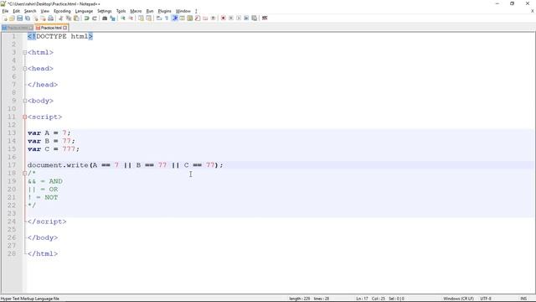The height and width of the screenshot is (302, 536).
Task: Toggle Show All Characters icon
Action: (167, 18)
